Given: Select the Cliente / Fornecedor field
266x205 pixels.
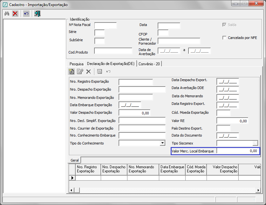Looking at the screenshot, I should (x=179, y=41).
